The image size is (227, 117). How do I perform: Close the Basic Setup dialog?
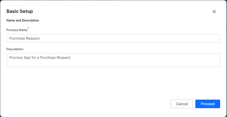(x=214, y=12)
